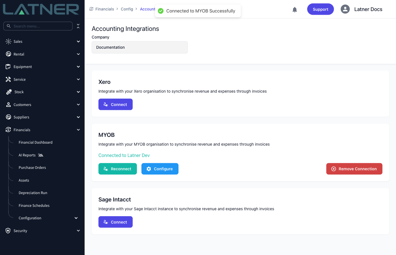Click the 'Sage Intacct' card heading
Image resolution: width=396 pixels, height=255 pixels.
(x=115, y=199)
